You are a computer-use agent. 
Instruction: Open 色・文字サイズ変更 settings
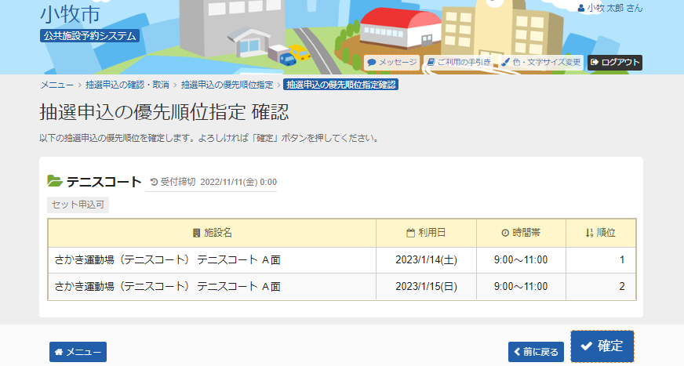click(x=541, y=63)
